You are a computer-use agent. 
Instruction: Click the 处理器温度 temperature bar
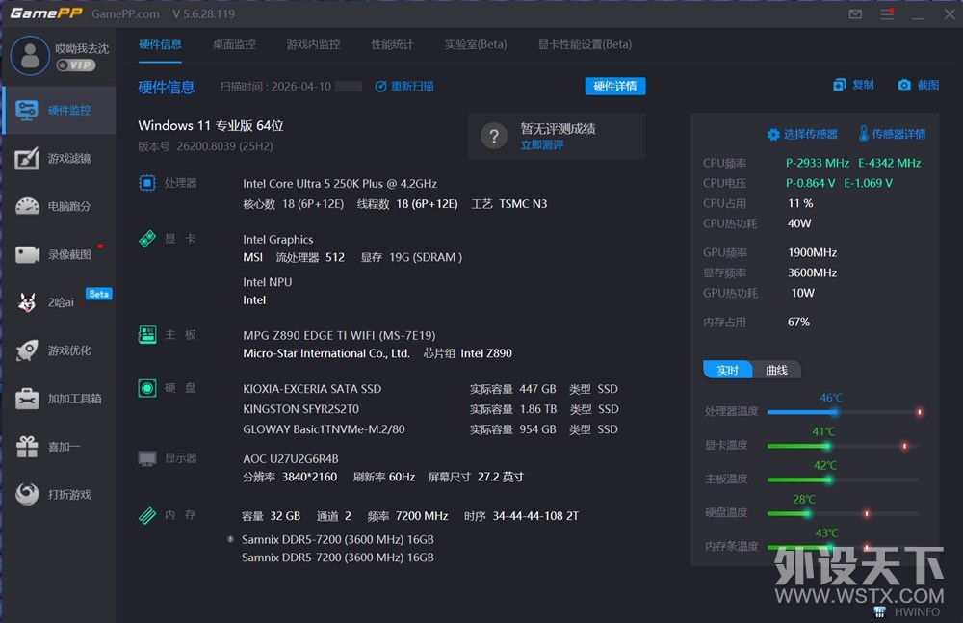[x=845, y=412]
